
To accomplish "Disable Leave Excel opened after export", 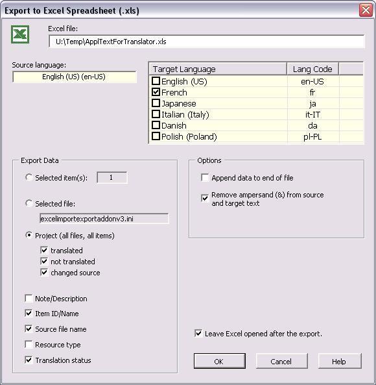I will [198, 333].
